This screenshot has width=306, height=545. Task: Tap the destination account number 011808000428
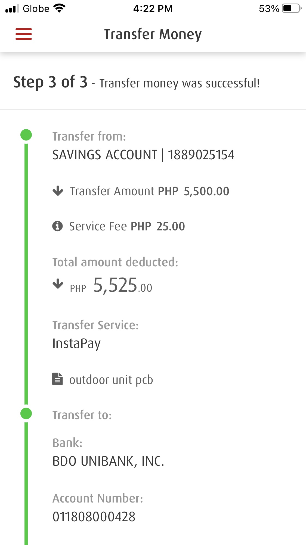point(94,517)
